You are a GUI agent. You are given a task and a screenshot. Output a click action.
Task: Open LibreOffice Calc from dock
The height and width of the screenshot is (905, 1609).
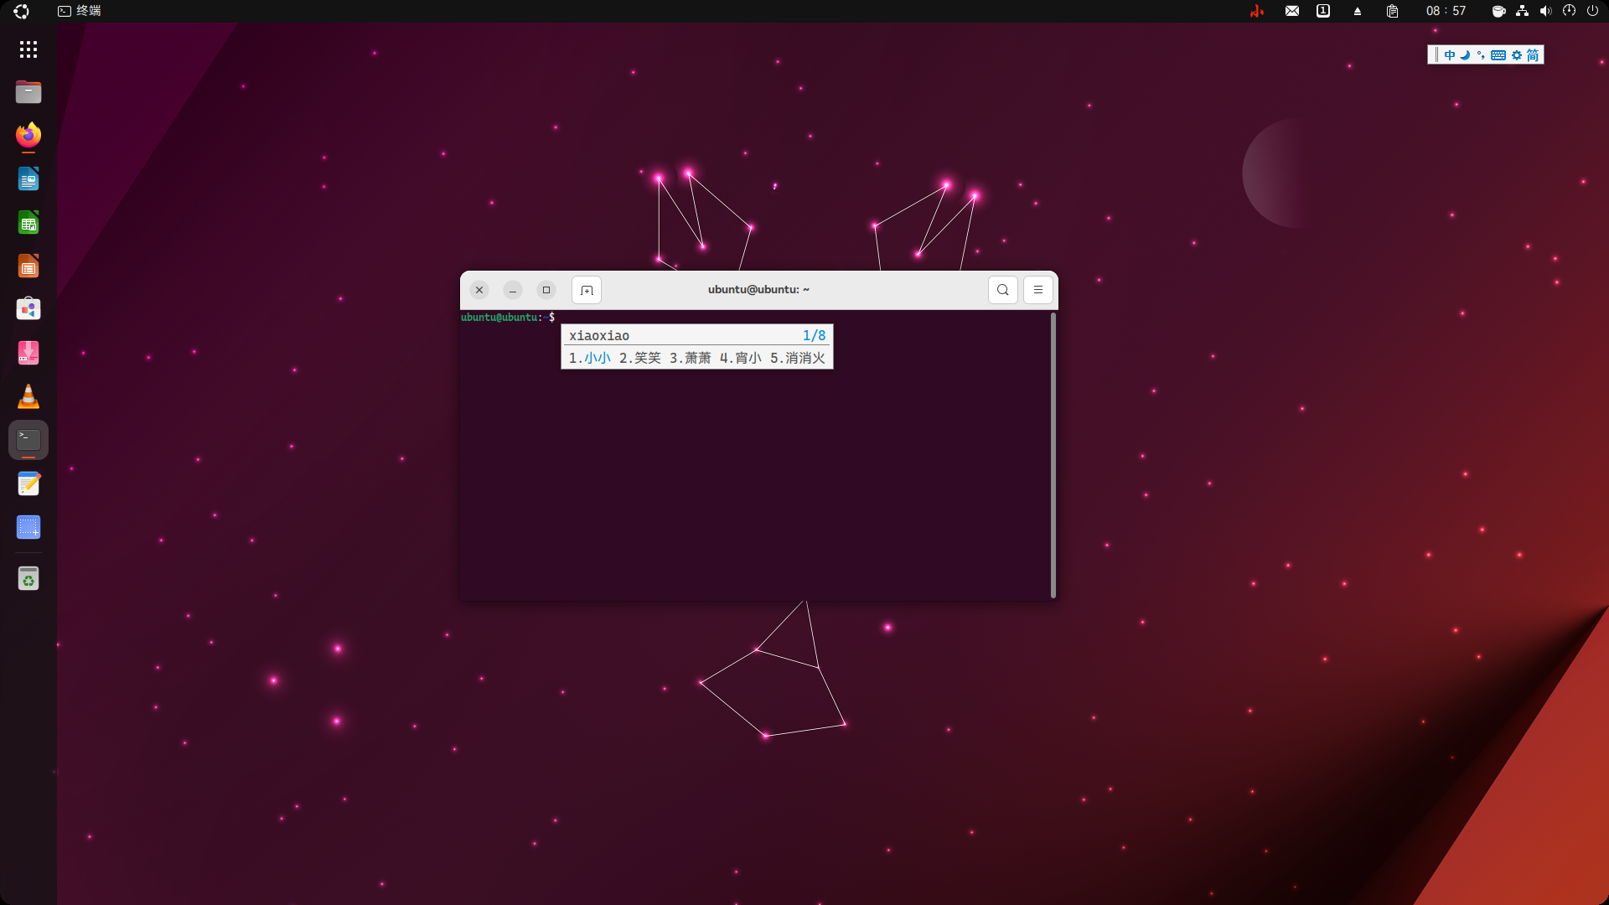pos(28,223)
